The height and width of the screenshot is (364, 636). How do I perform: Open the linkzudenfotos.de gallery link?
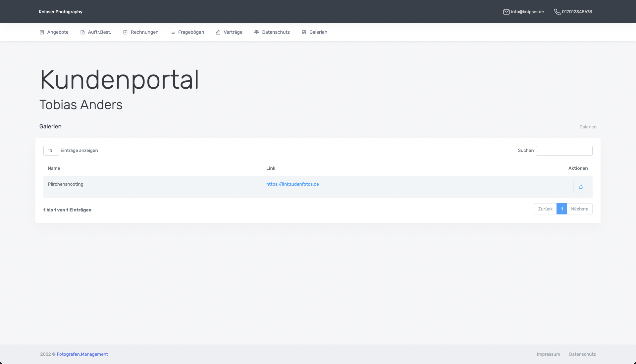pos(292,184)
